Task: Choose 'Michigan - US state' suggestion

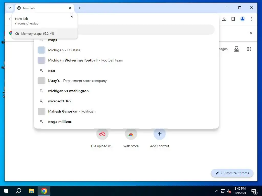Action: pyautogui.click(x=126, y=50)
